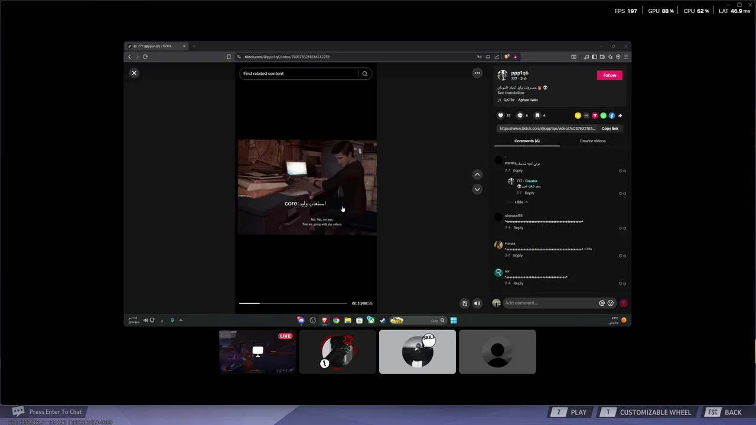756x425 pixels.
Task: Collapse replies with Hide
Action: tap(521, 202)
